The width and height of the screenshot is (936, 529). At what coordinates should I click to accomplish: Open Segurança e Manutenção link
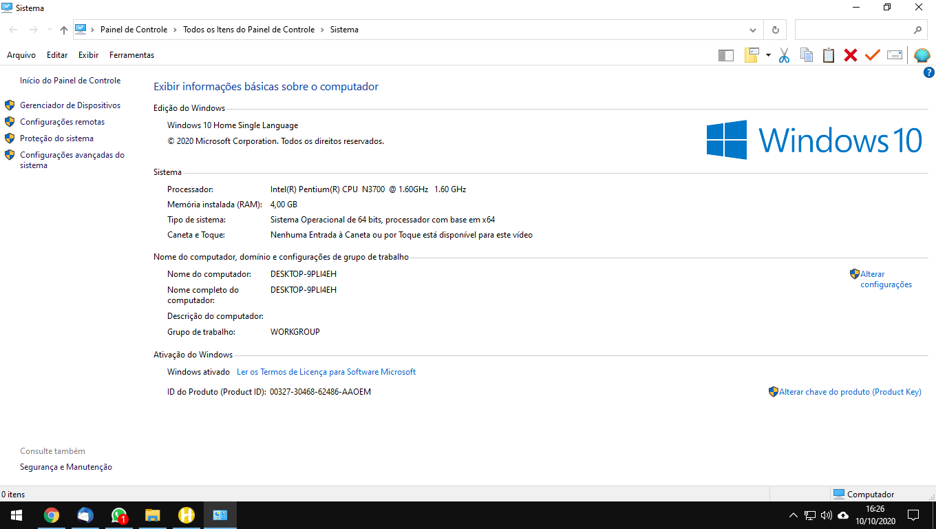[x=66, y=467]
